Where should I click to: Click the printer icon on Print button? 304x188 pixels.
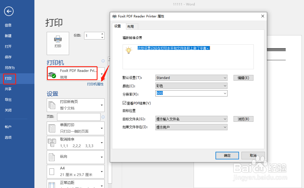[58, 39]
